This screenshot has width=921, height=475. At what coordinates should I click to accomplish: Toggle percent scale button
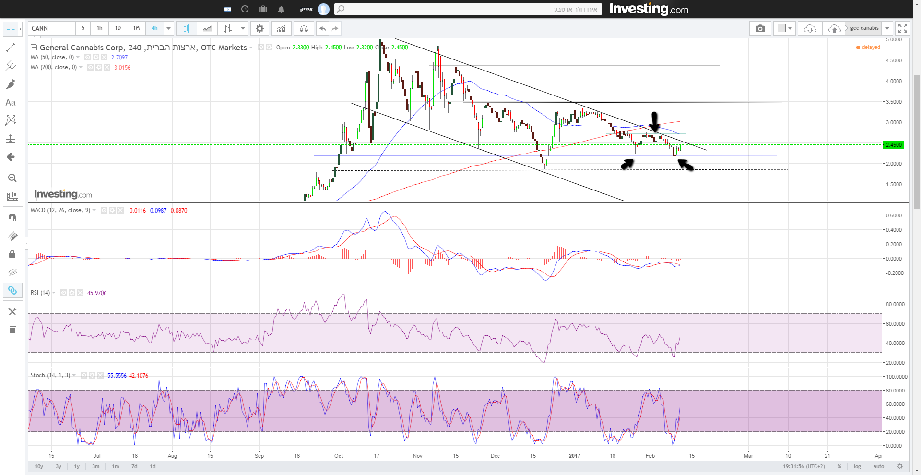pos(839,466)
